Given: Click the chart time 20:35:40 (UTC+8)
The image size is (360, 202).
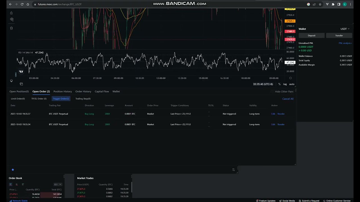Looking at the screenshot, I should [x=263, y=84].
